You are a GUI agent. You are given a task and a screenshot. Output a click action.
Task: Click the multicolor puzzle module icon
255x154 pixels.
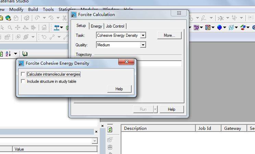point(208,28)
